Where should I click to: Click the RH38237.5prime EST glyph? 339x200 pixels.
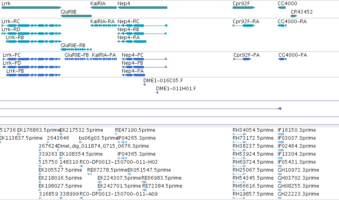click(x=239, y=150)
